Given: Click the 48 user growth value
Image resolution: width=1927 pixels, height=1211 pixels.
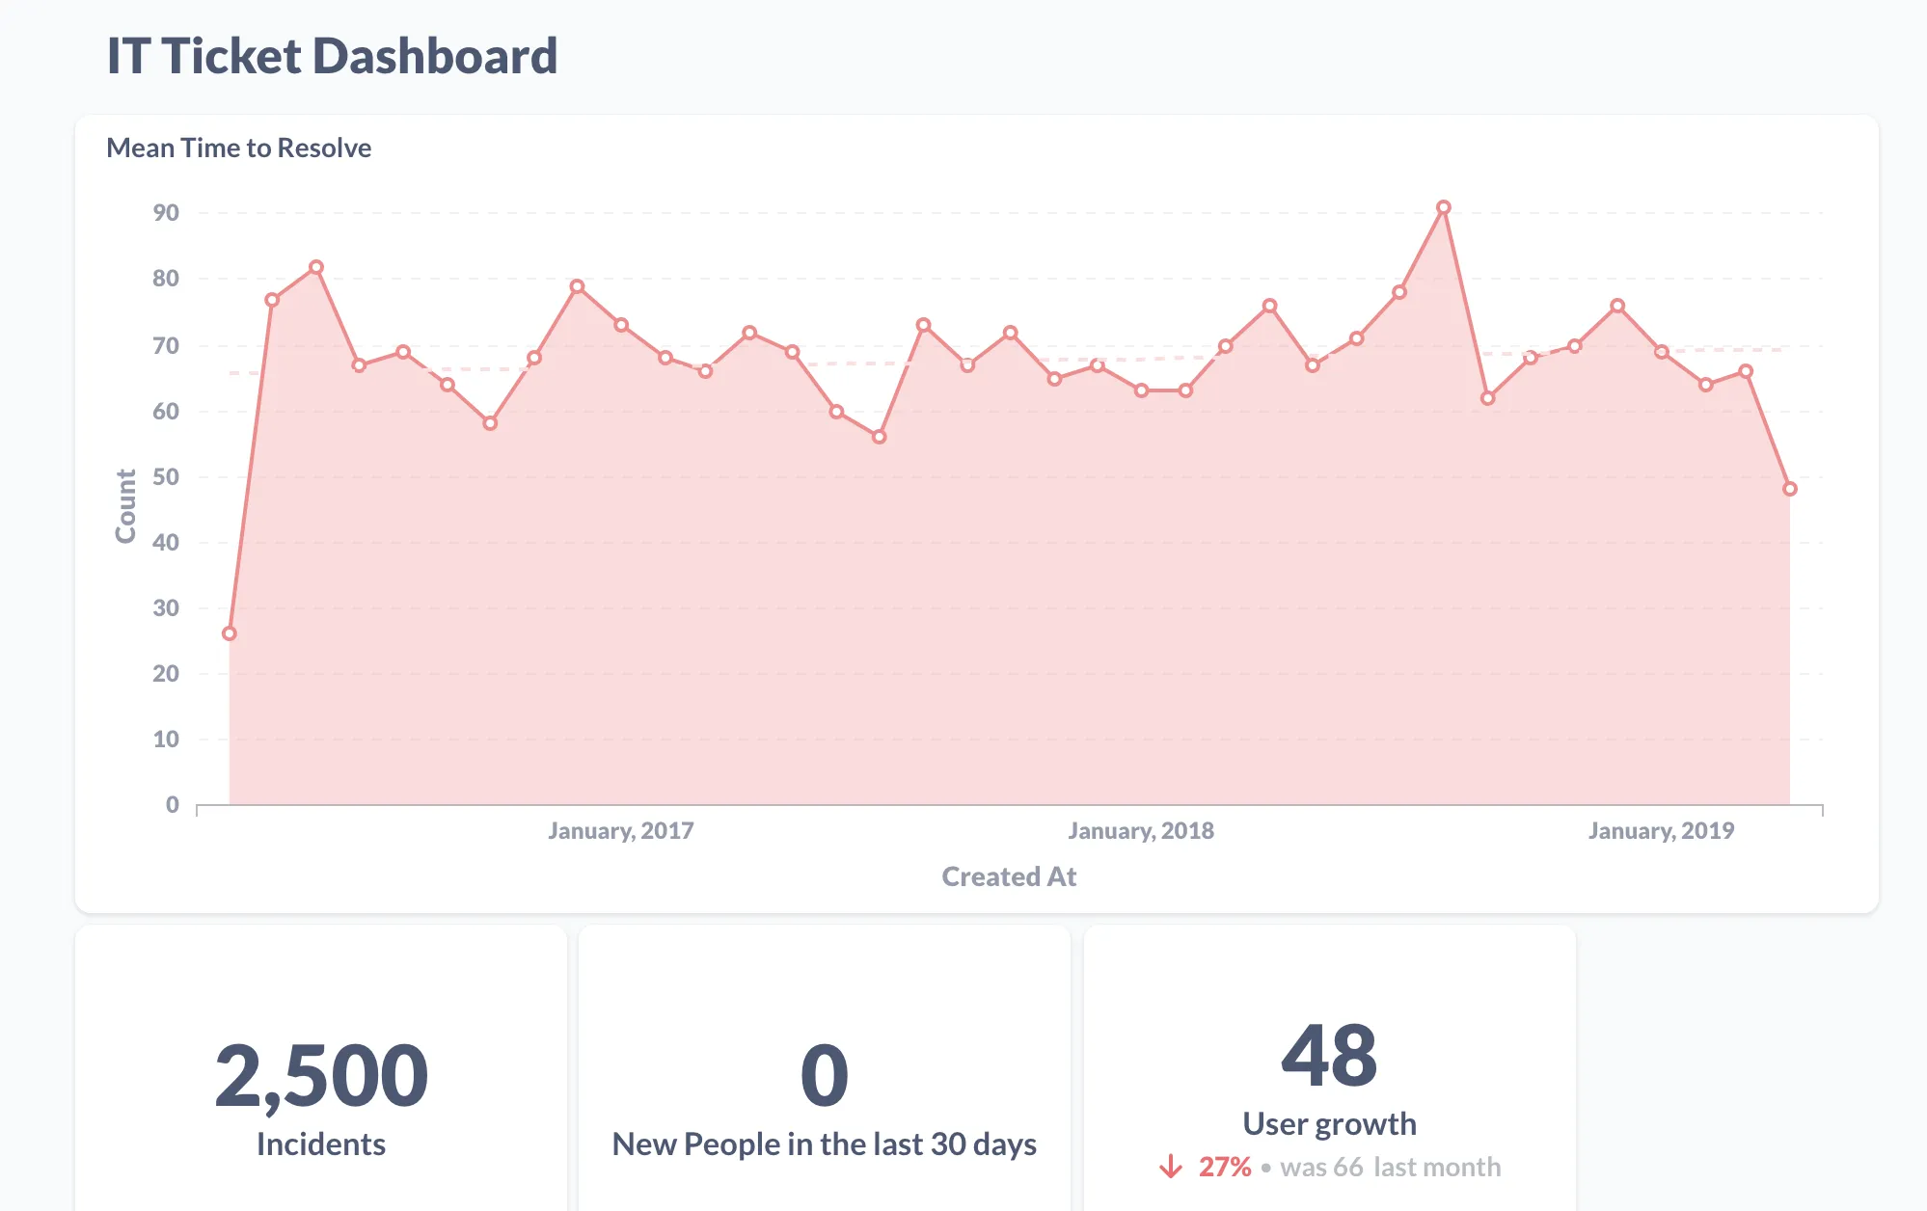Looking at the screenshot, I should [x=1329, y=1055].
